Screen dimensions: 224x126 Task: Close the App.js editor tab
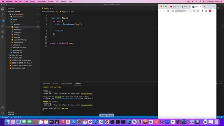click(x=52, y=8)
